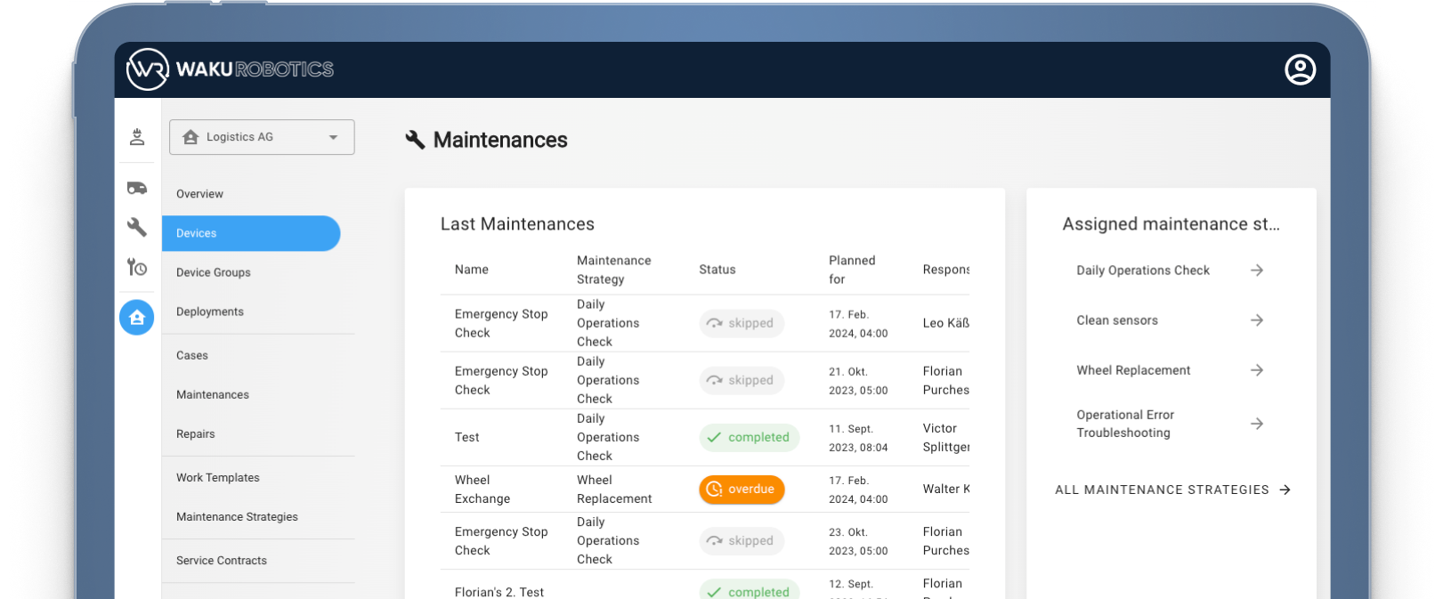1443x599 pixels.
Task: Click the Waku Robotics logo
Action: 231,69
